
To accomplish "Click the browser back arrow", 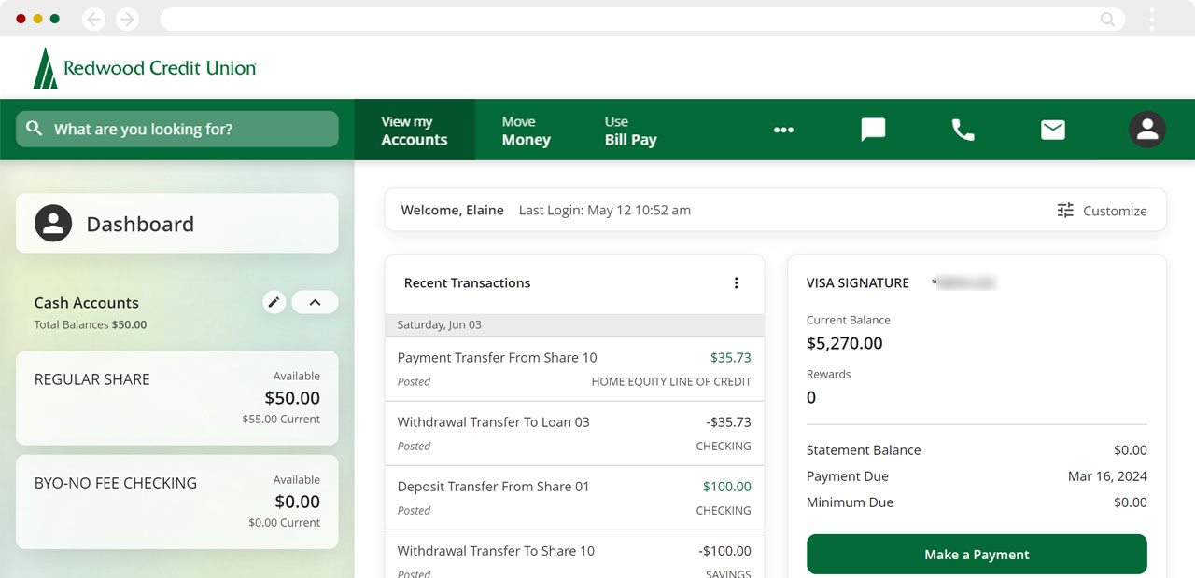I will 94,19.
